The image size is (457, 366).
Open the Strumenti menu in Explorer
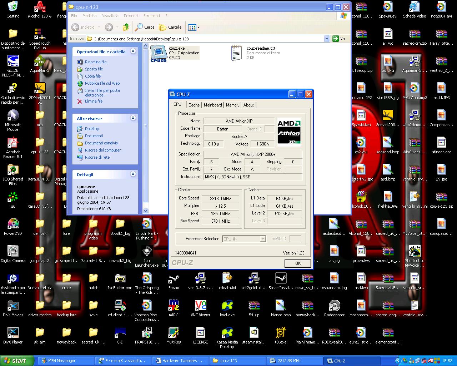pos(151,16)
